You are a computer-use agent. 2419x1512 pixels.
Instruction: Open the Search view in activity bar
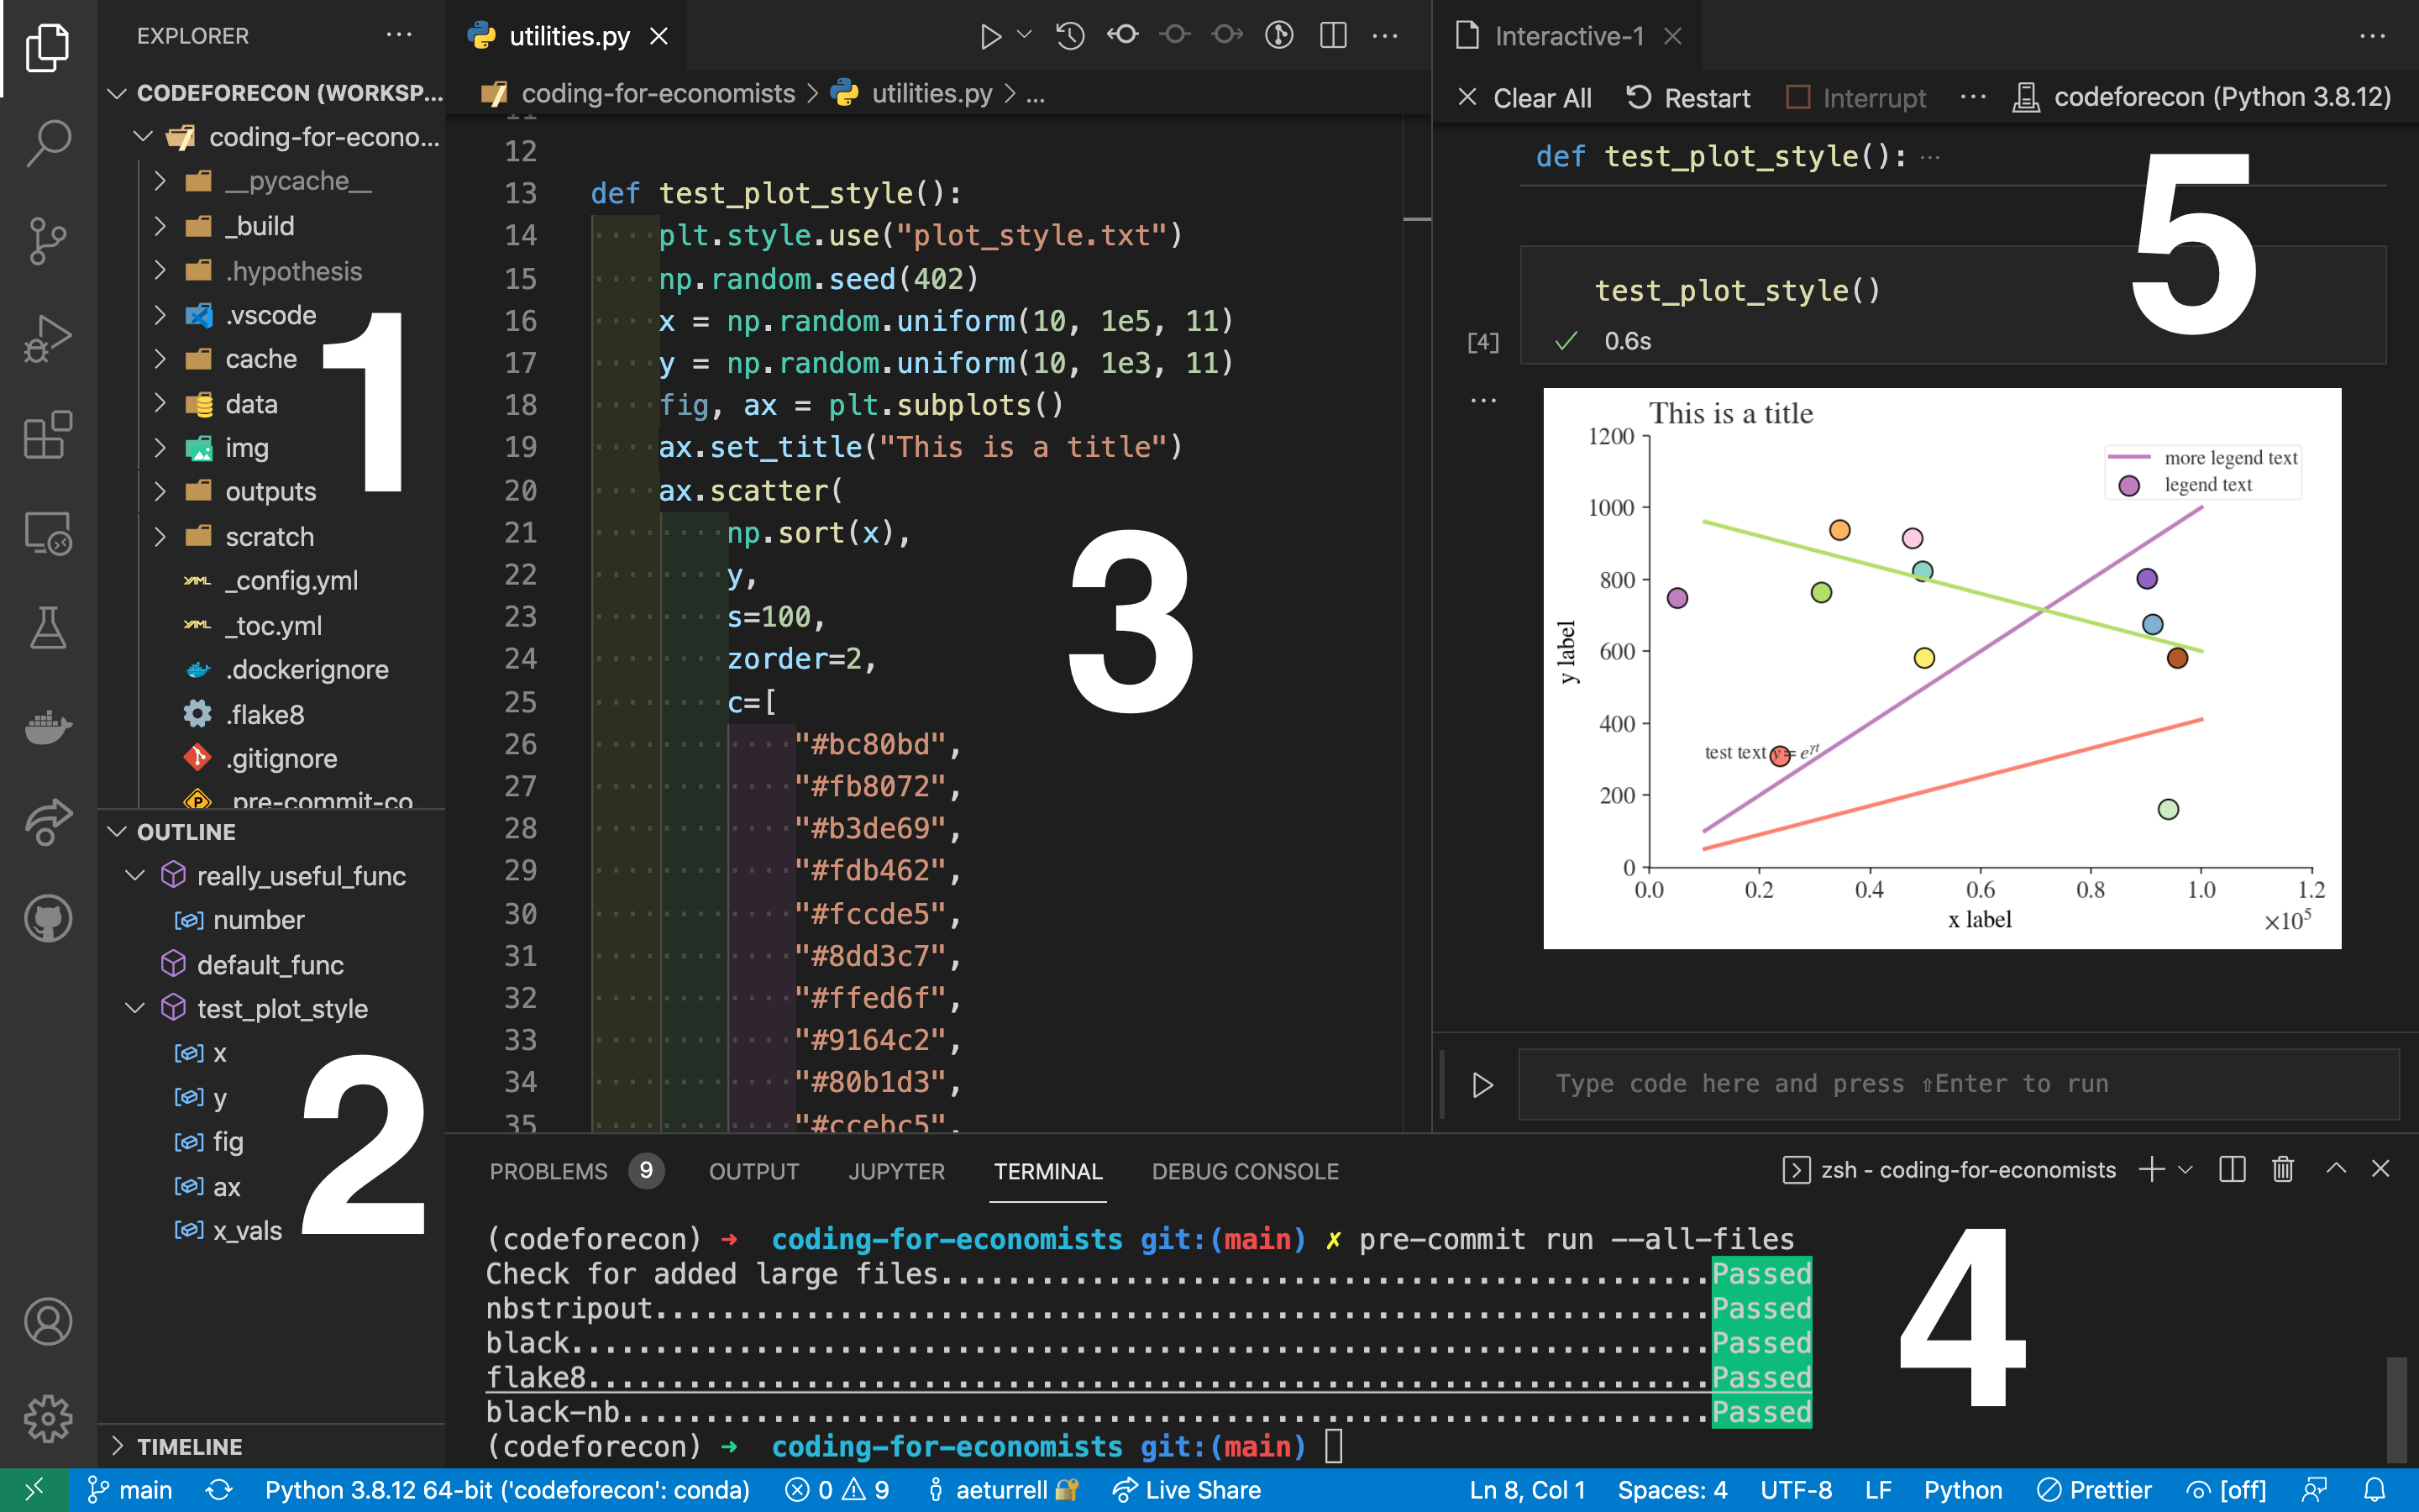(x=47, y=143)
